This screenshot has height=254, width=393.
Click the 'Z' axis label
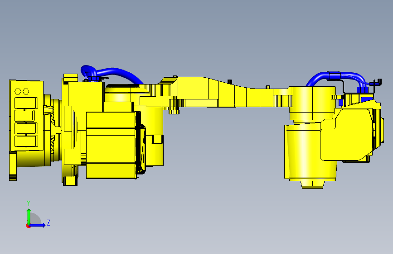point(49,222)
